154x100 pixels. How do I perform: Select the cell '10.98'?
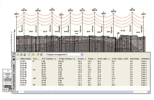click(44, 85)
